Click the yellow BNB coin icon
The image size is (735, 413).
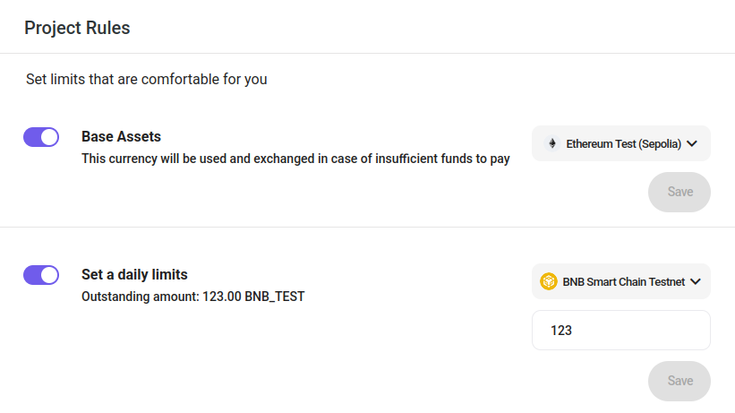pyautogui.click(x=549, y=281)
